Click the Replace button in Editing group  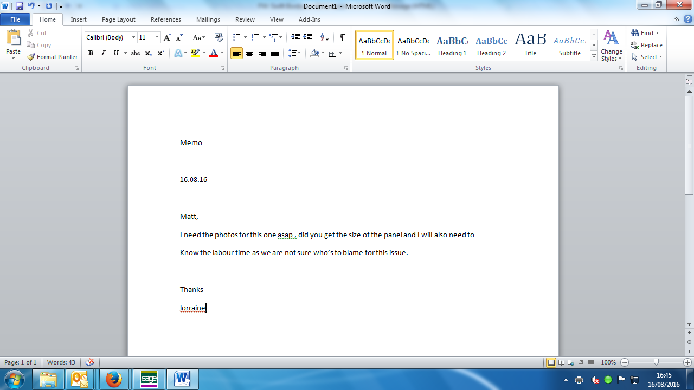(647, 45)
